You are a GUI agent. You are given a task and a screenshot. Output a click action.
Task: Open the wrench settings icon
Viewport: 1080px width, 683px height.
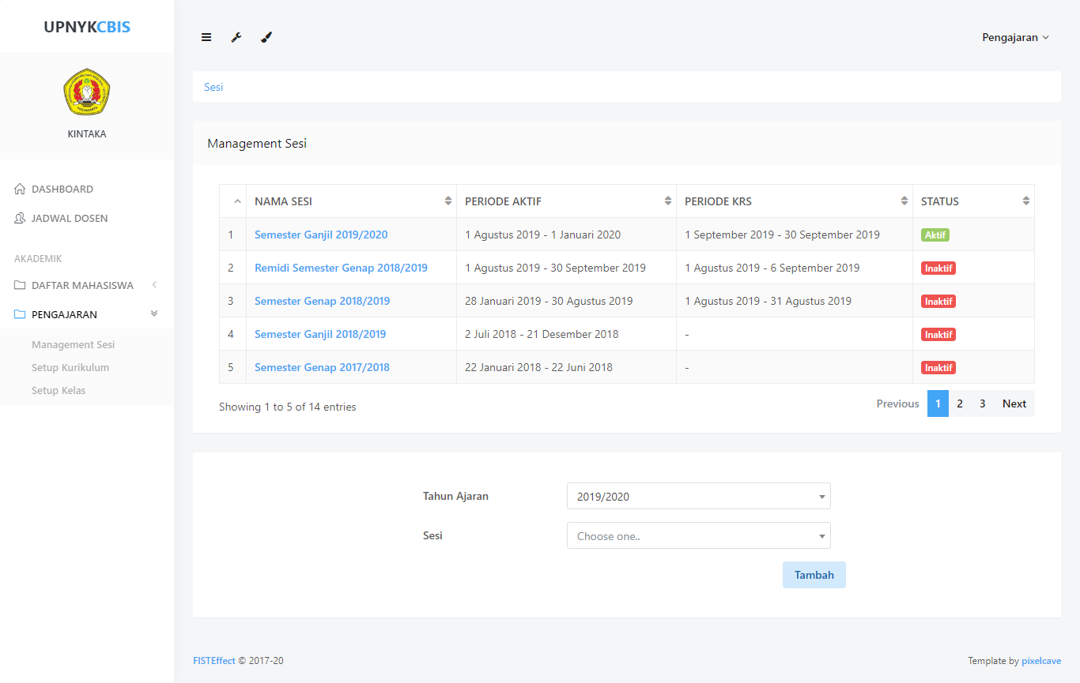pos(236,37)
